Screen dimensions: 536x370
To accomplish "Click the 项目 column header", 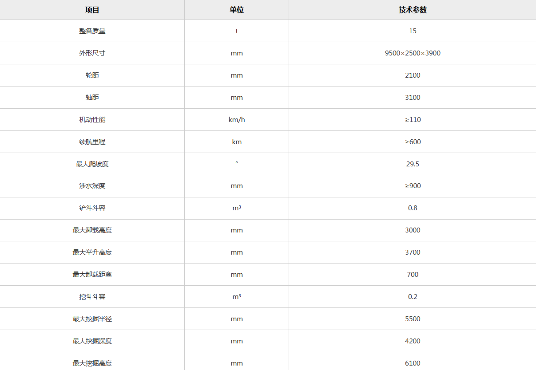I will coord(92,10).
